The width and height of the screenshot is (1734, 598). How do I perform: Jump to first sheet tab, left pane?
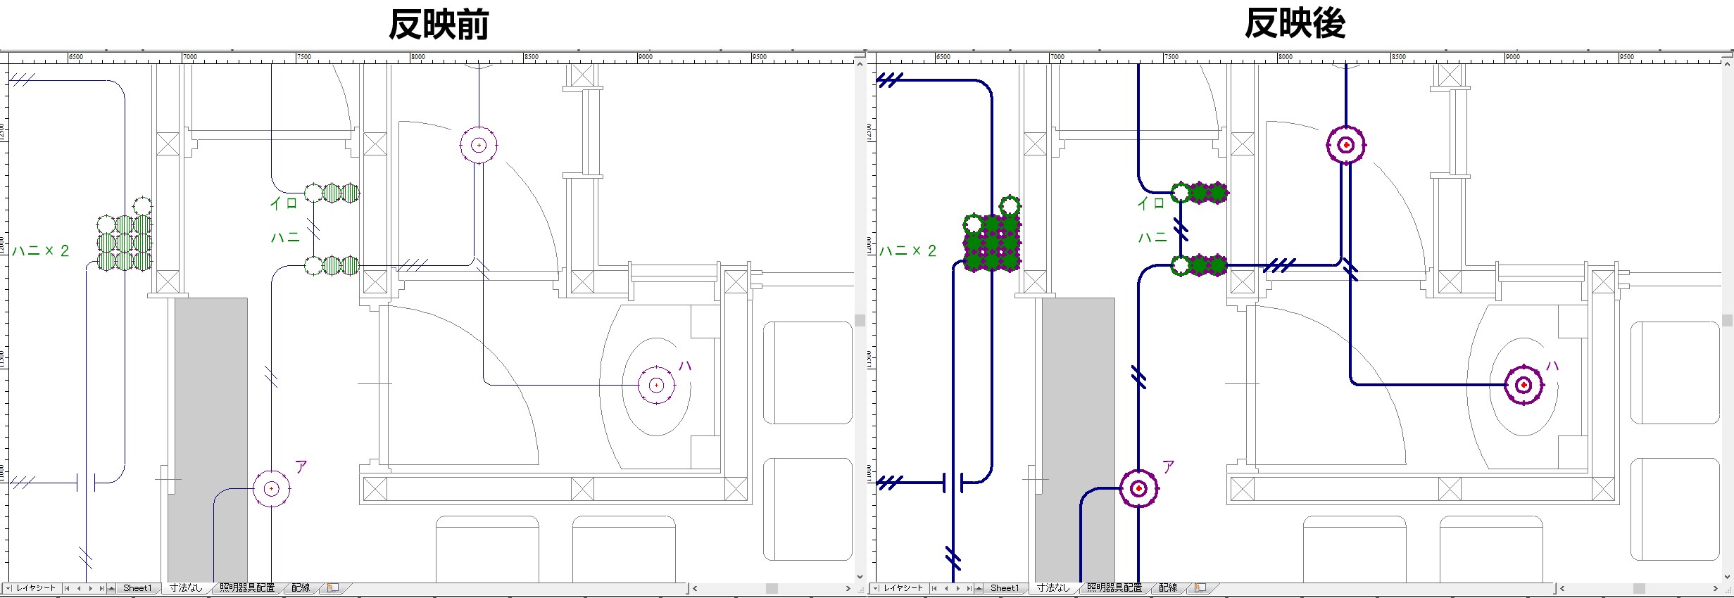pos(67,588)
